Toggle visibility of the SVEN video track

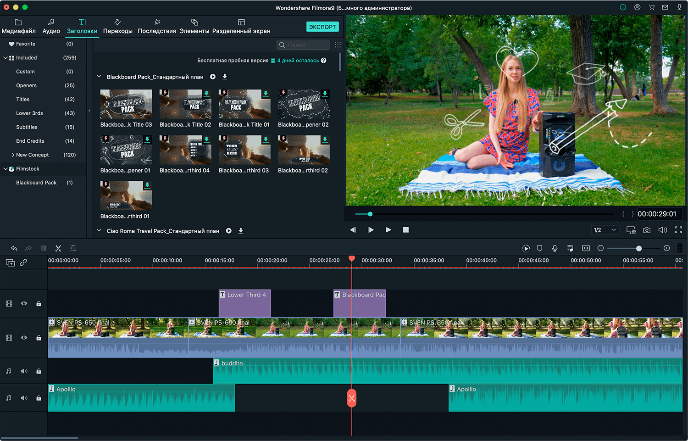24,338
